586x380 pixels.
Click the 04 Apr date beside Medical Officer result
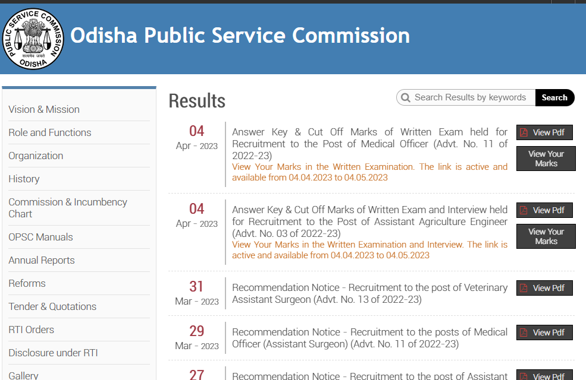(196, 137)
